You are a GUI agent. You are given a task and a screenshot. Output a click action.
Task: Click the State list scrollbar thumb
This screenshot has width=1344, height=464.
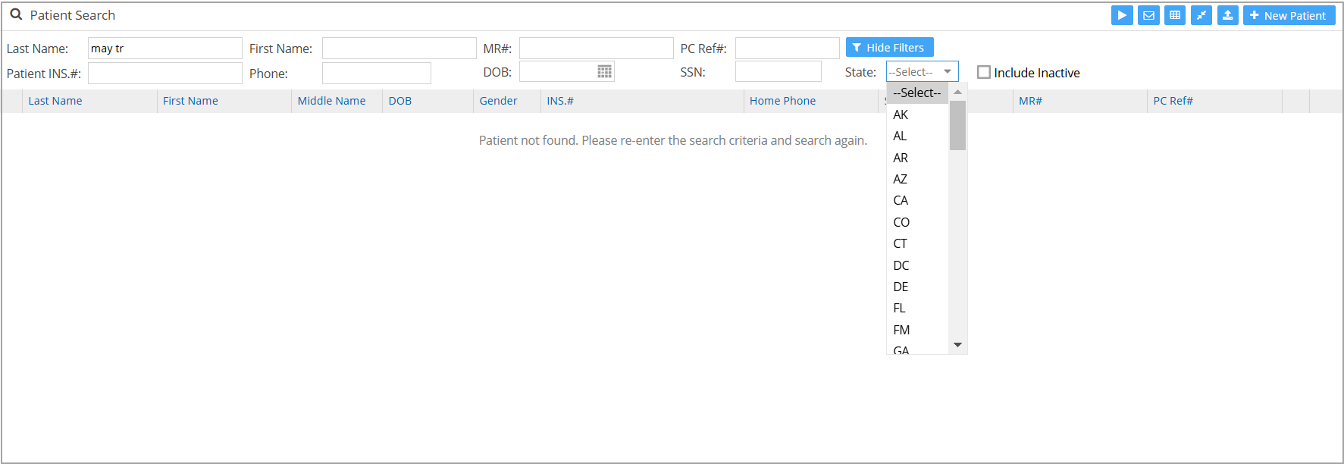click(x=957, y=125)
